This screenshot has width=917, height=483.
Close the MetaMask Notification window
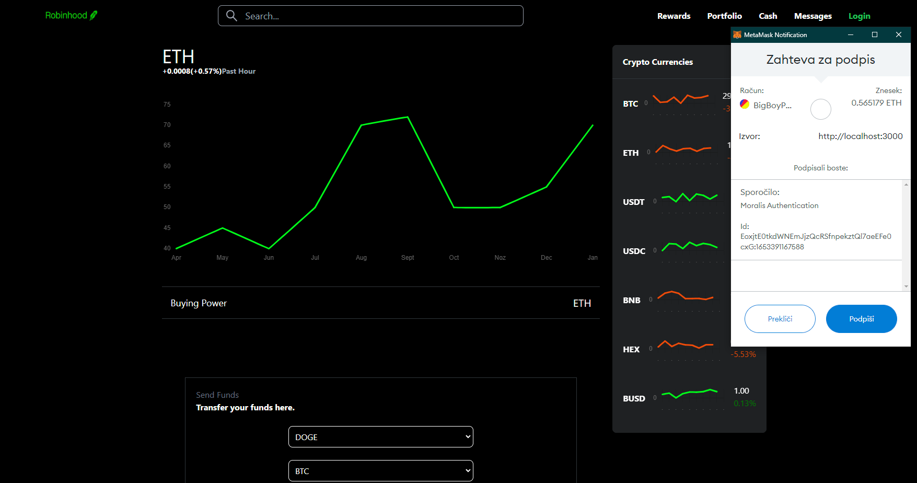(x=899, y=34)
